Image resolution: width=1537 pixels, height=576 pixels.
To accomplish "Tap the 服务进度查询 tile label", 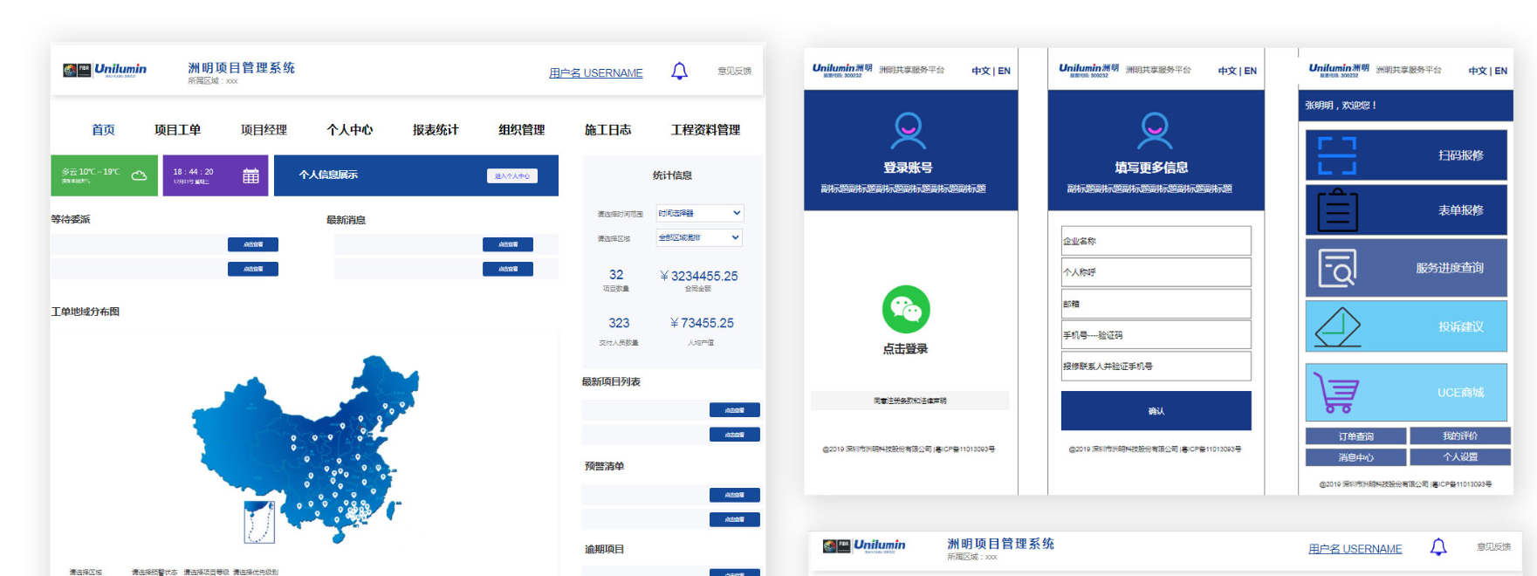I will click(x=1450, y=268).
